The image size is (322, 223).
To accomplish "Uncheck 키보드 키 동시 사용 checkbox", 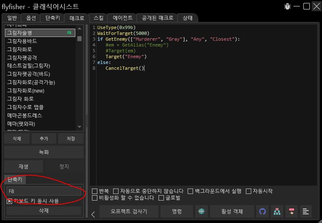I will tap(10, 201).
